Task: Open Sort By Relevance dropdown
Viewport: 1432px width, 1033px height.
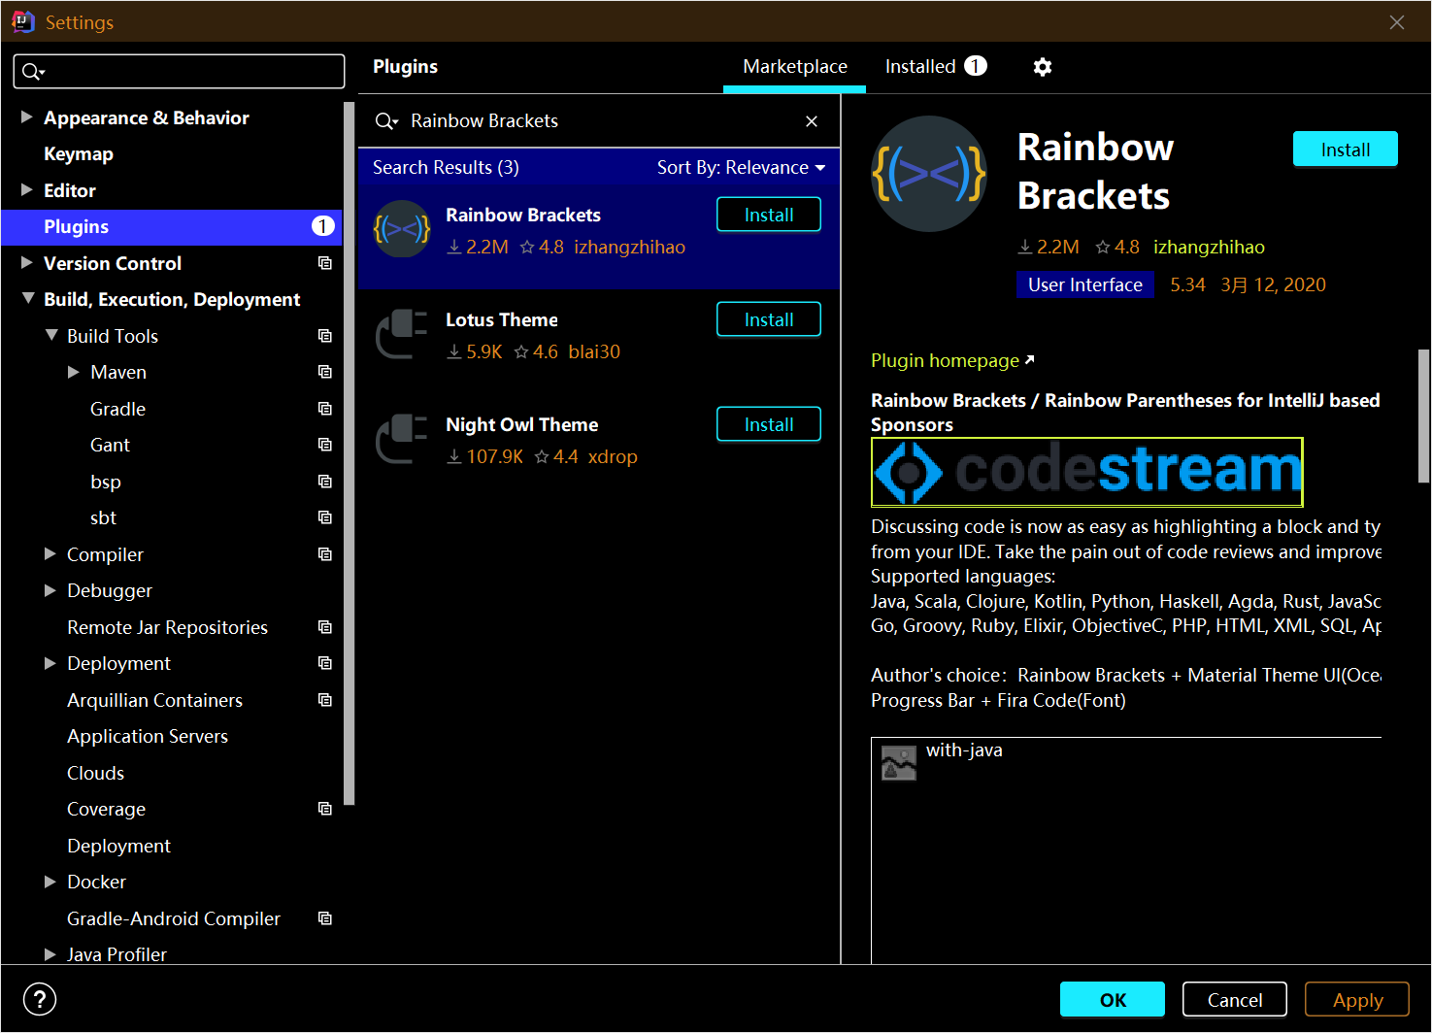Action: coord(741,168)
